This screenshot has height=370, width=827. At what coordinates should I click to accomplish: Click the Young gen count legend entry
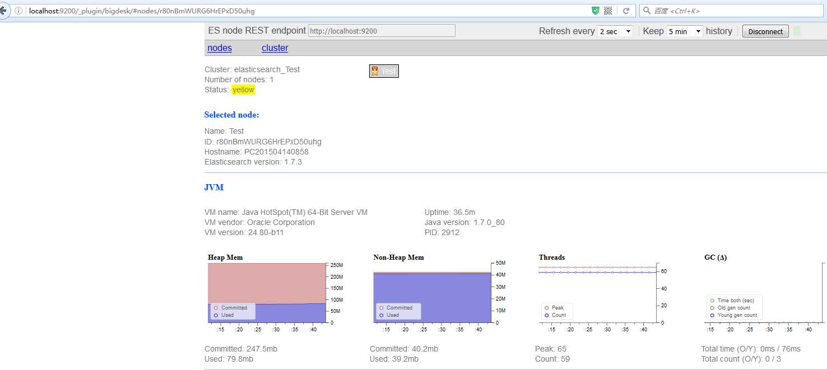point(733,315)
